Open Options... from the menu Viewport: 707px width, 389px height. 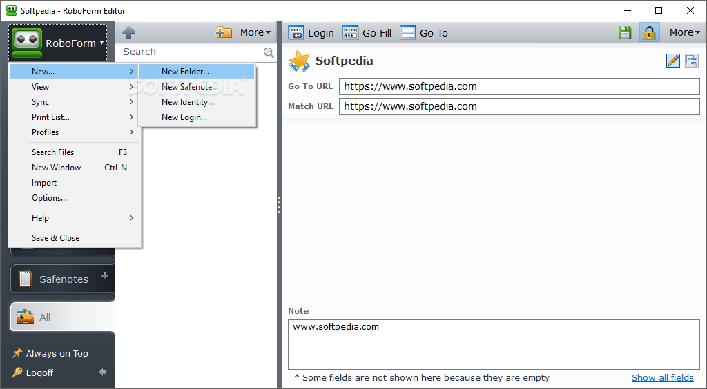point(75,198)
